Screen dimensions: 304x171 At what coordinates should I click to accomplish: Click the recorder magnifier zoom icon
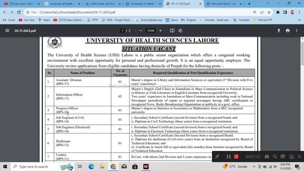[275, 157]
